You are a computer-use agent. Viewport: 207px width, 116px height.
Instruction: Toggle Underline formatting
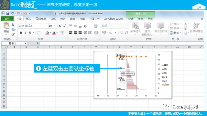[30, 33]
